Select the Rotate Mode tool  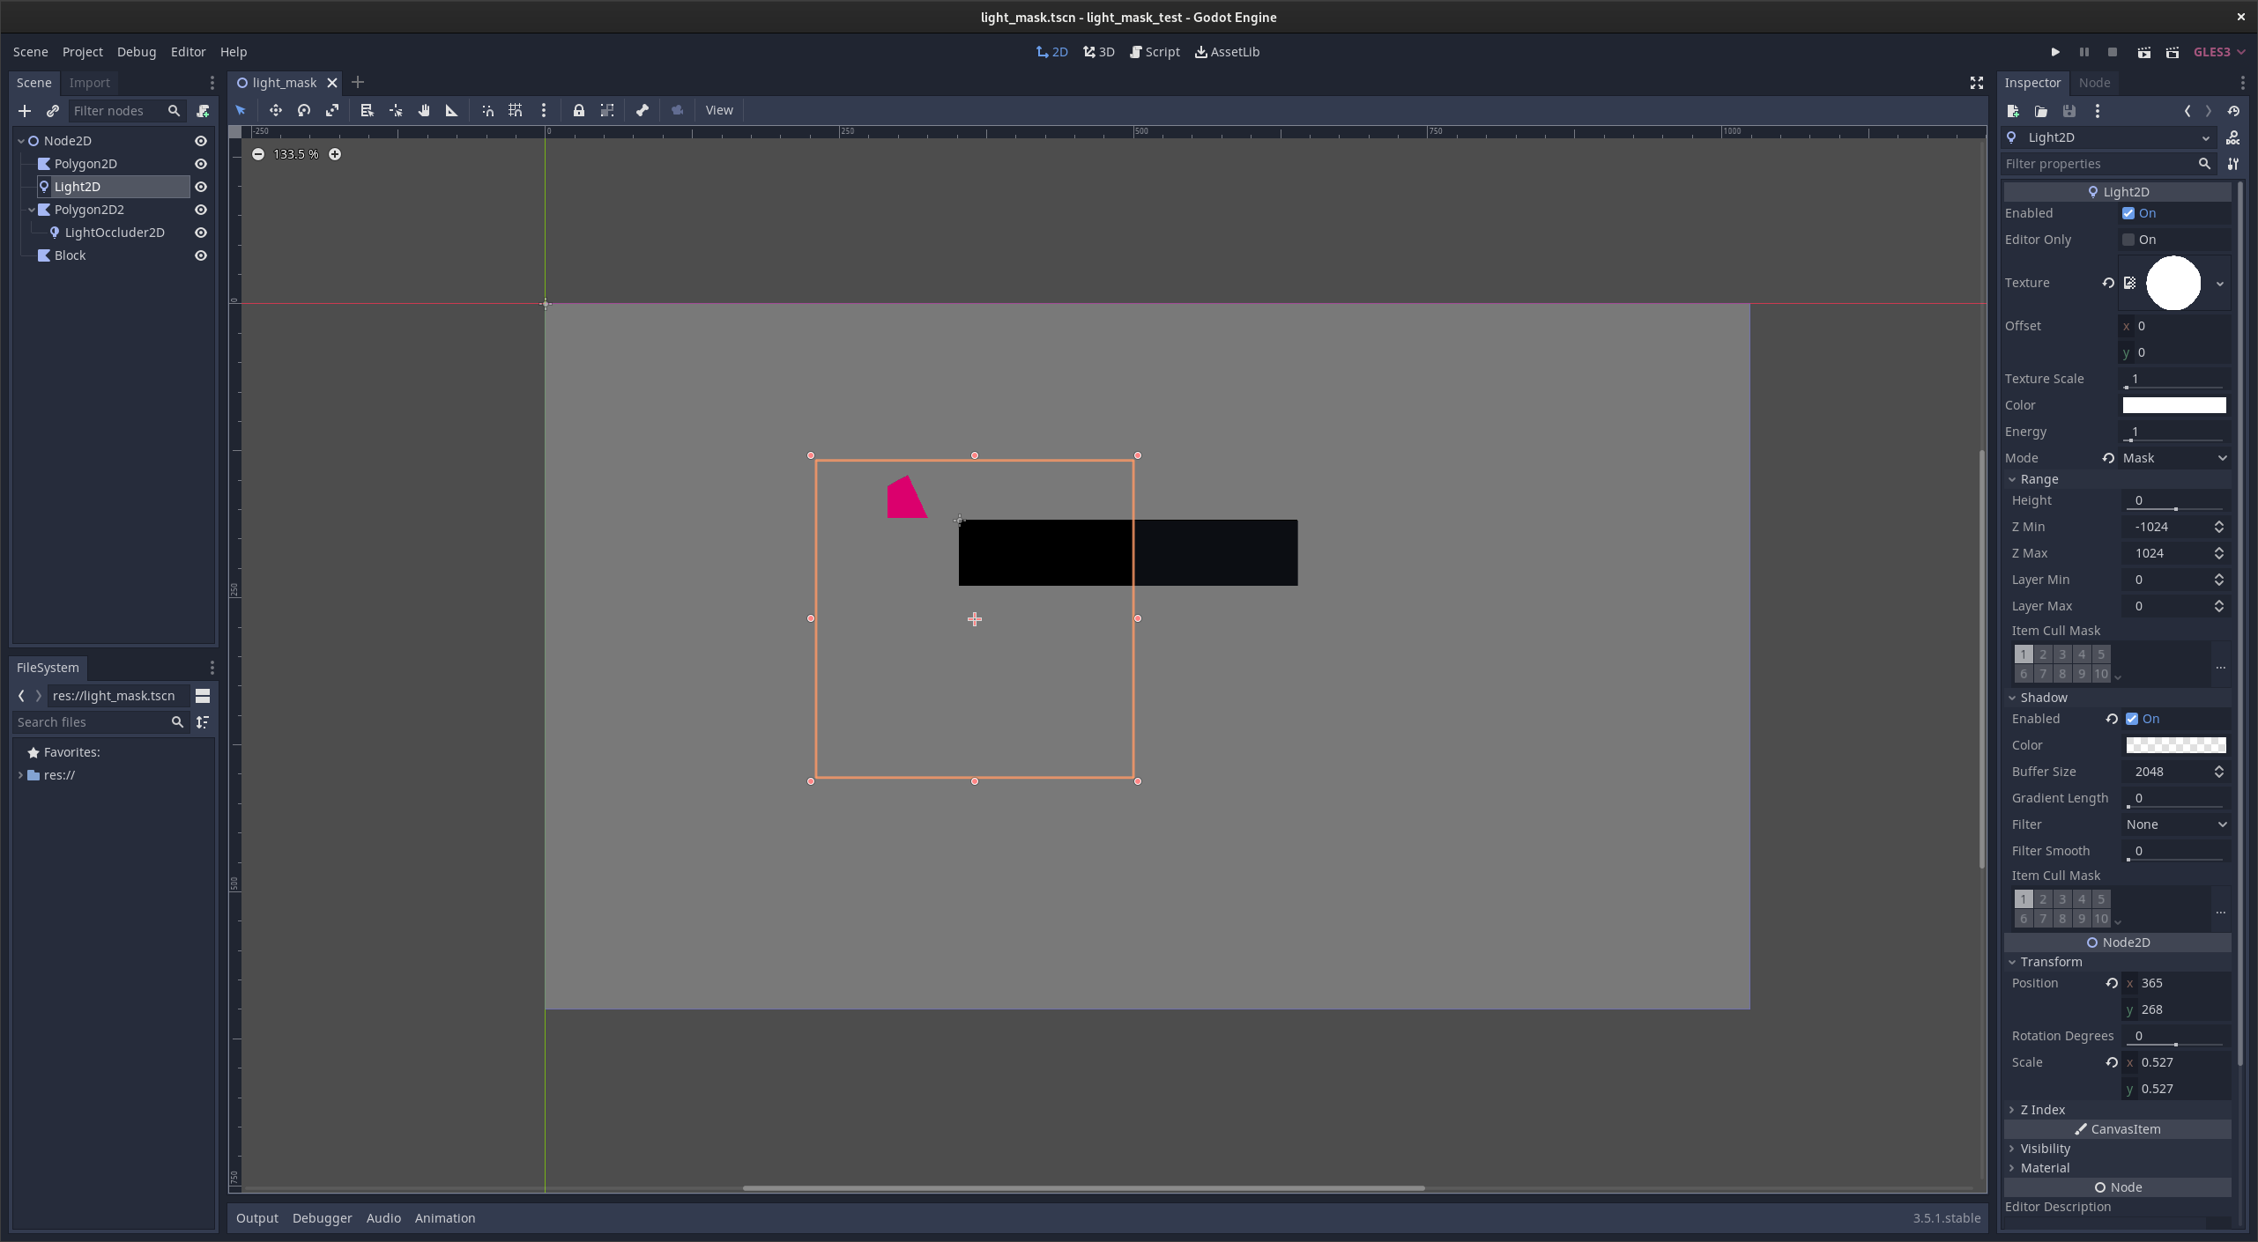tap(304, 110)
